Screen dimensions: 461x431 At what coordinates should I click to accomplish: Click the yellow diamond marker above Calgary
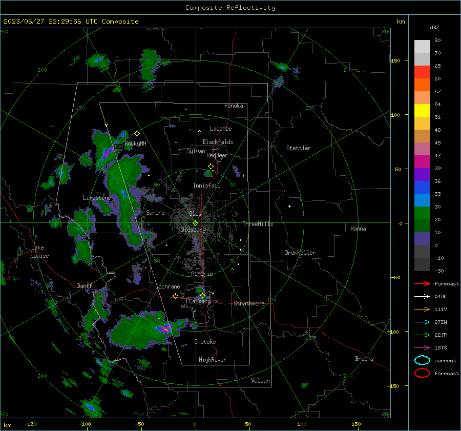click(x=202, y=295)
